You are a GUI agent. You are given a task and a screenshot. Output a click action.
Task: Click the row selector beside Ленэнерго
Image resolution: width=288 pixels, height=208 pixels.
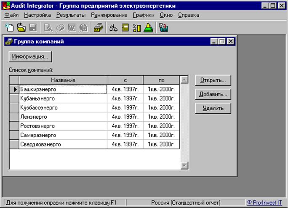(x=14, y=117)
